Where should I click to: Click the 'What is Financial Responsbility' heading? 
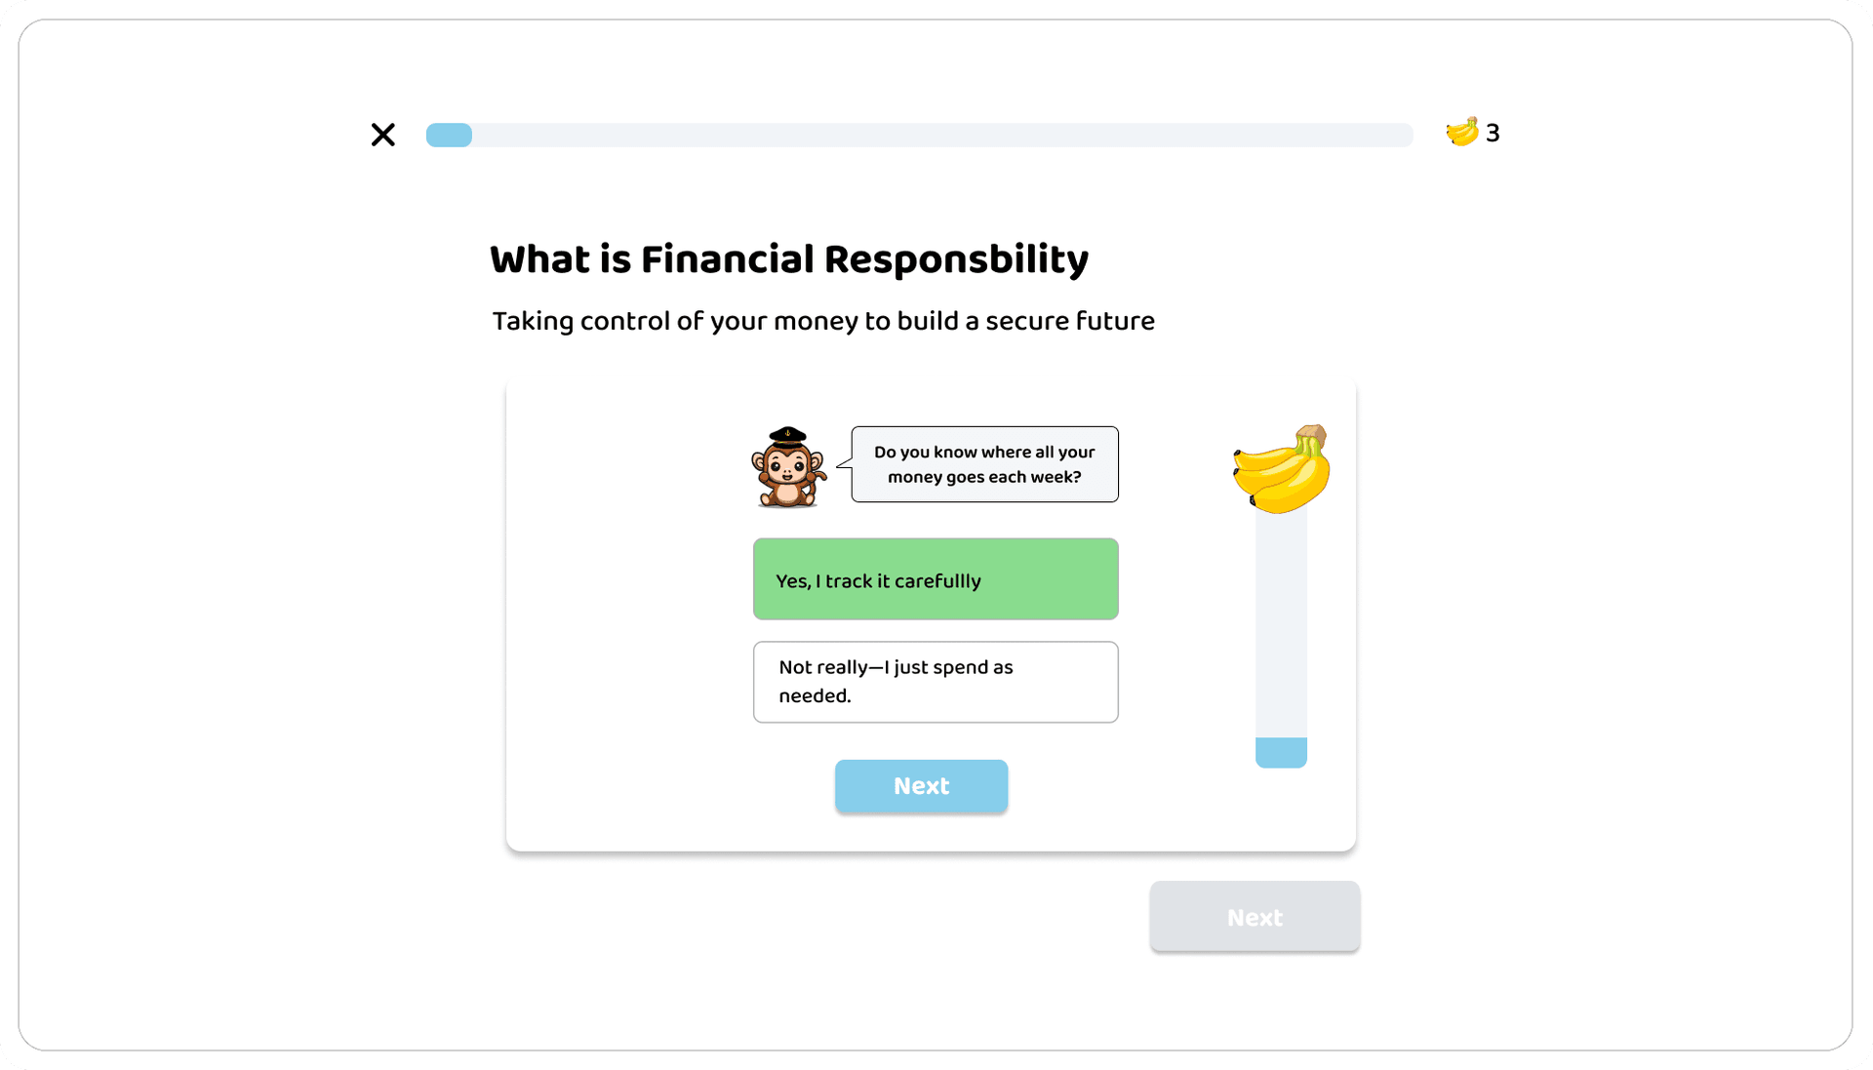pos(788,258)
